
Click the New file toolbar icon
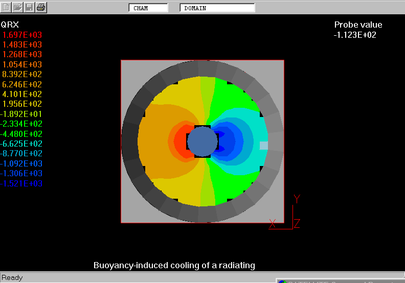pyautogui.click(x=6, y=7)
